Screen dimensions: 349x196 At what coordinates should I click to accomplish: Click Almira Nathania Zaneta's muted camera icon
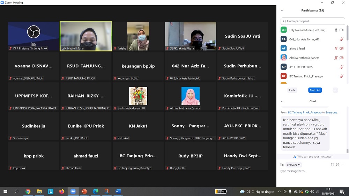341,58
